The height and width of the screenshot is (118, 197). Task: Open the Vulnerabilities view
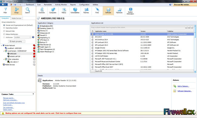point(75,11)
